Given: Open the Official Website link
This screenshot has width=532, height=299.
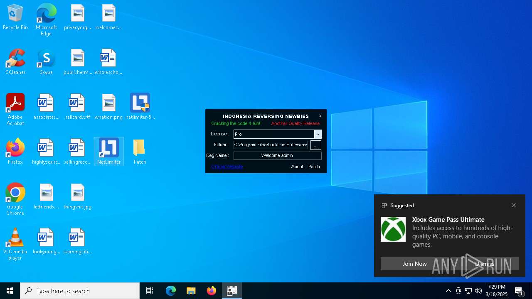Looking at the screenshot, I should click(x=227, y=167).
